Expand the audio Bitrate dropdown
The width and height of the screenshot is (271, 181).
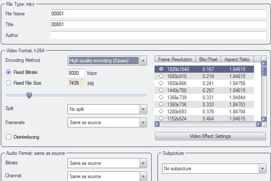[143, 163]
